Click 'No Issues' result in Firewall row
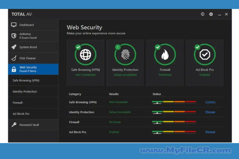This screenshot has height=159, width=239. [x=115, y=122]
